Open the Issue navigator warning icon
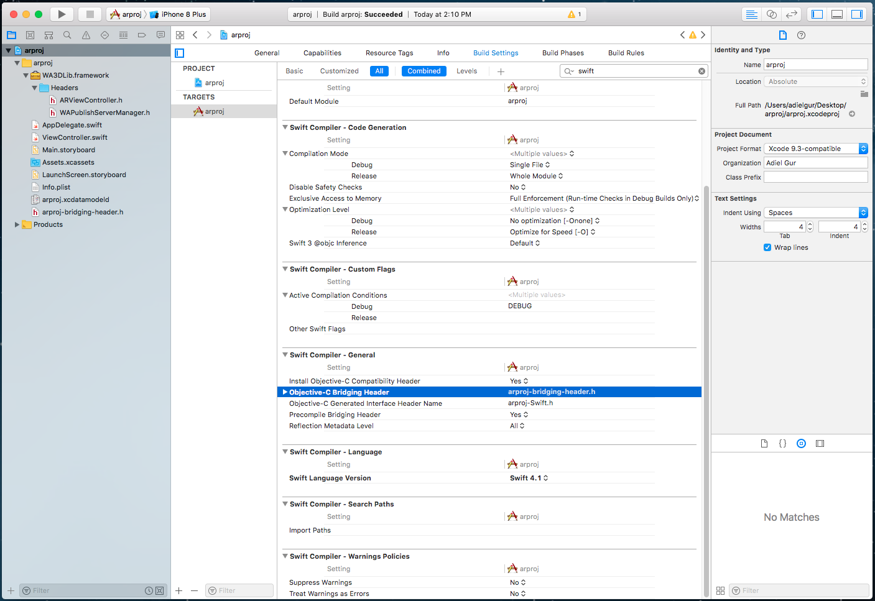 coord(86,35)
